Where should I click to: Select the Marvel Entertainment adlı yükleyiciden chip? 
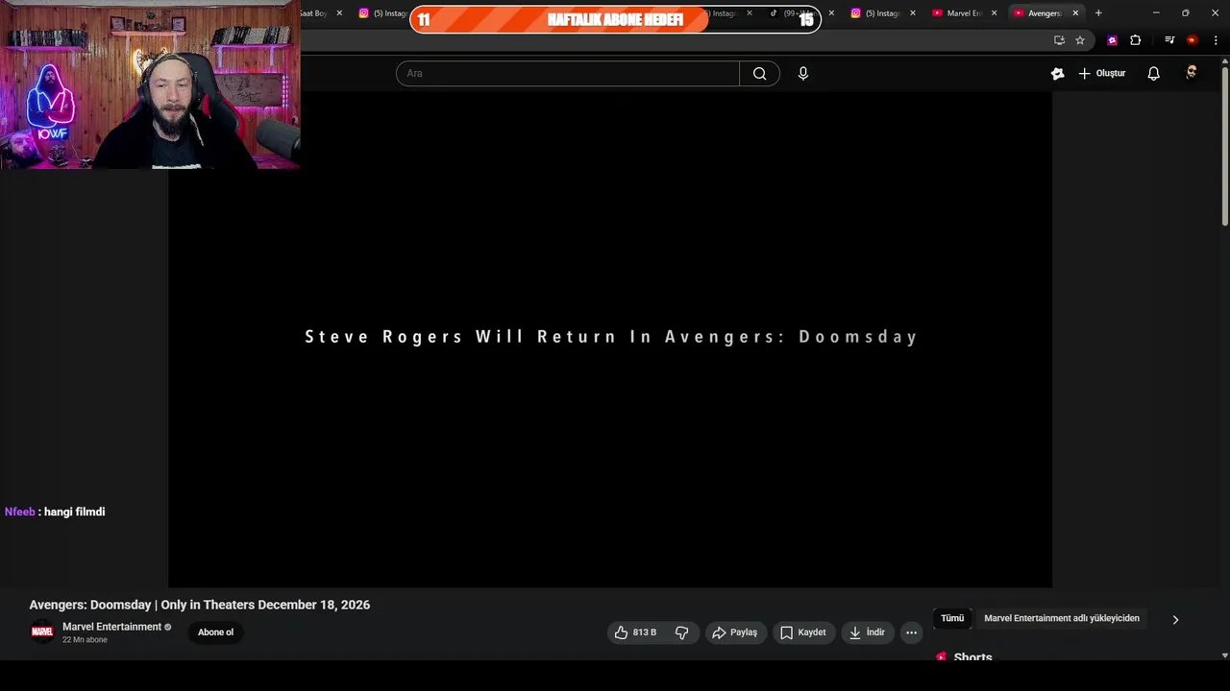pos(1062,618)
